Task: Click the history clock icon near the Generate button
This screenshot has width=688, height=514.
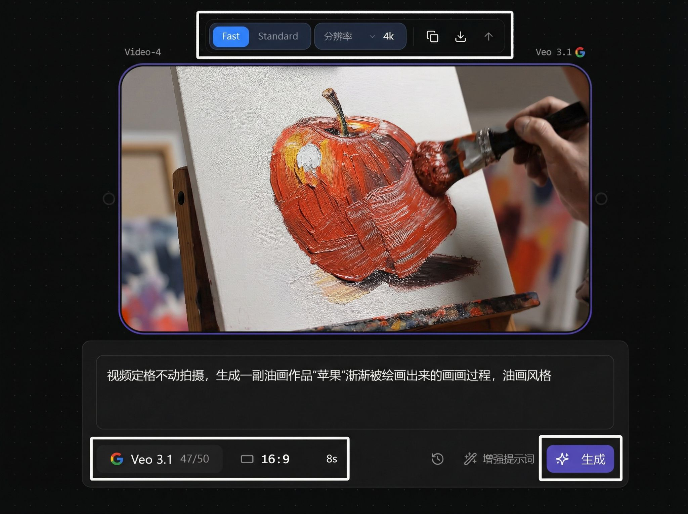Action: [437, 459]
